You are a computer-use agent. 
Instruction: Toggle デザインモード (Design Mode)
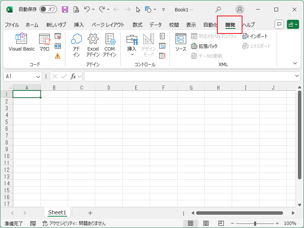(149, 45)
